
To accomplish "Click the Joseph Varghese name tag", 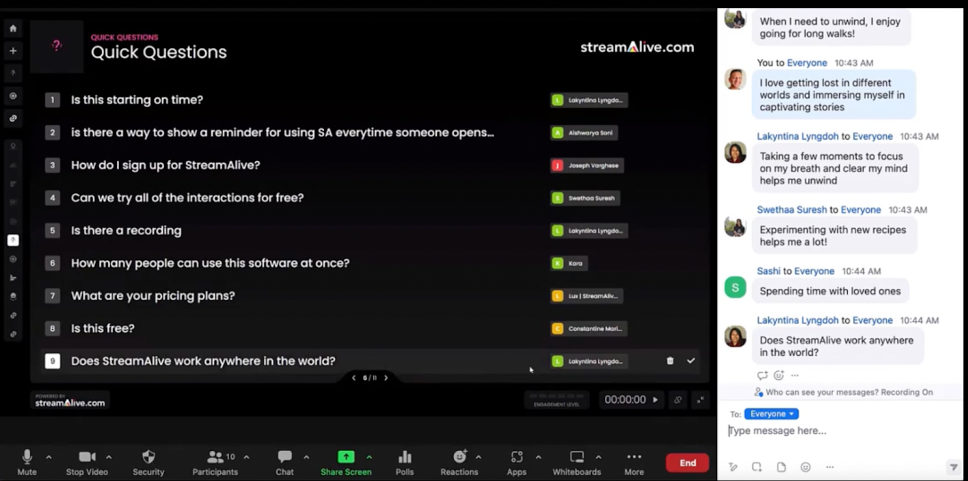I will [587, 165].
